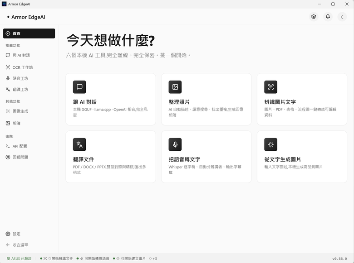Click the app icon in title bar

[x=4, y=4]
